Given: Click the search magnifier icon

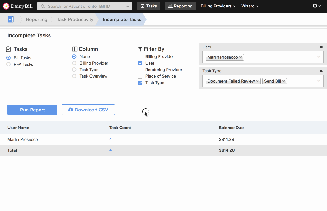Looking at the screenshot, I should click(43, 7).
